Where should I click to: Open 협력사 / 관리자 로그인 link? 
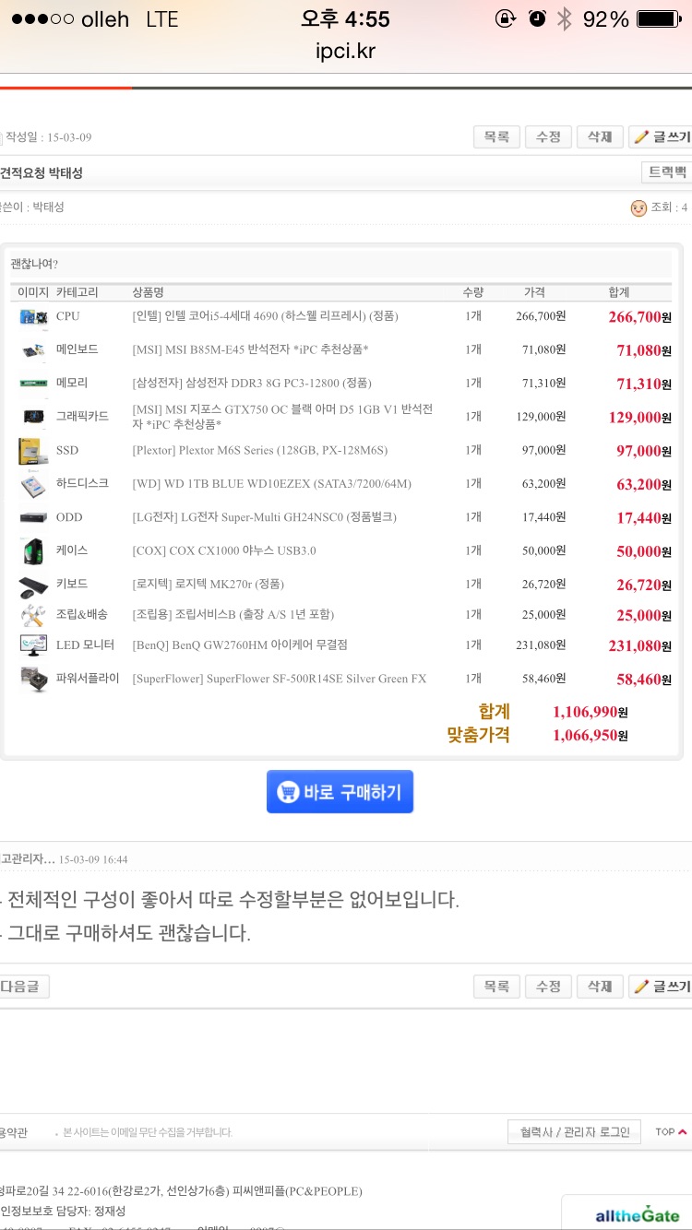click(574, 1131)
